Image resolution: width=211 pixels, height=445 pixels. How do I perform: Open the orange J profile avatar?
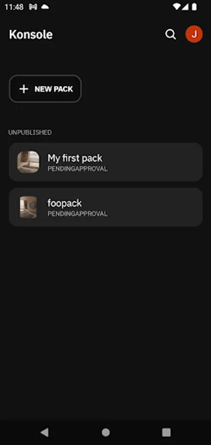(x=194, y=34)
